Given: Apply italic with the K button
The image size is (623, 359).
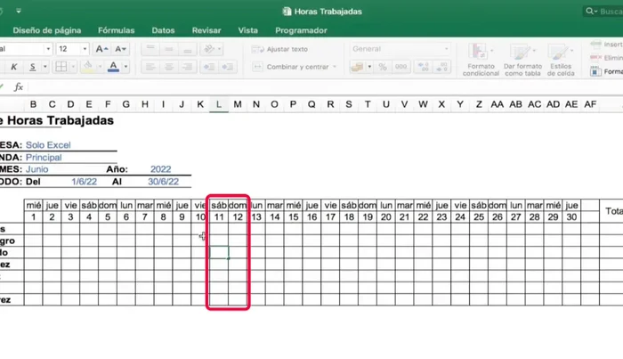Looking at the screenshot, I should point(14,67).
